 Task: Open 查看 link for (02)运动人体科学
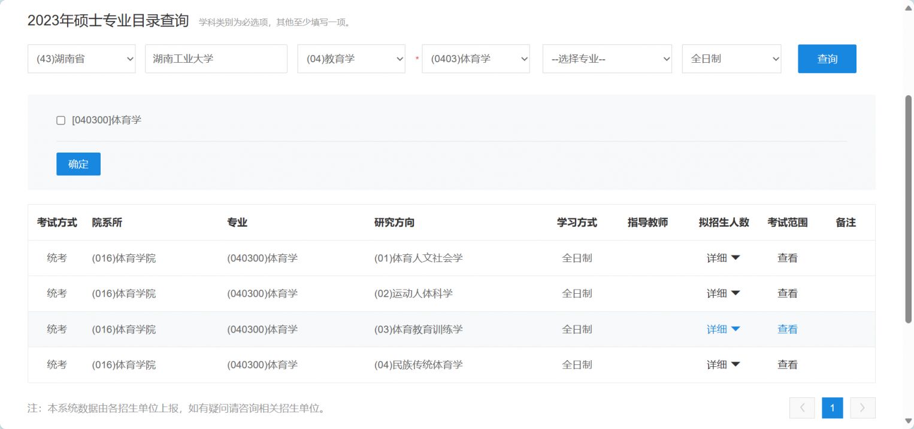point(788,293)
